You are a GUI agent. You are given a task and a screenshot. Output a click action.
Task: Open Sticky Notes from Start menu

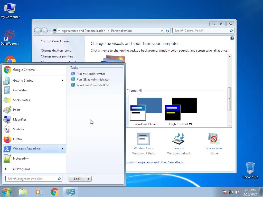click(34, 100)
